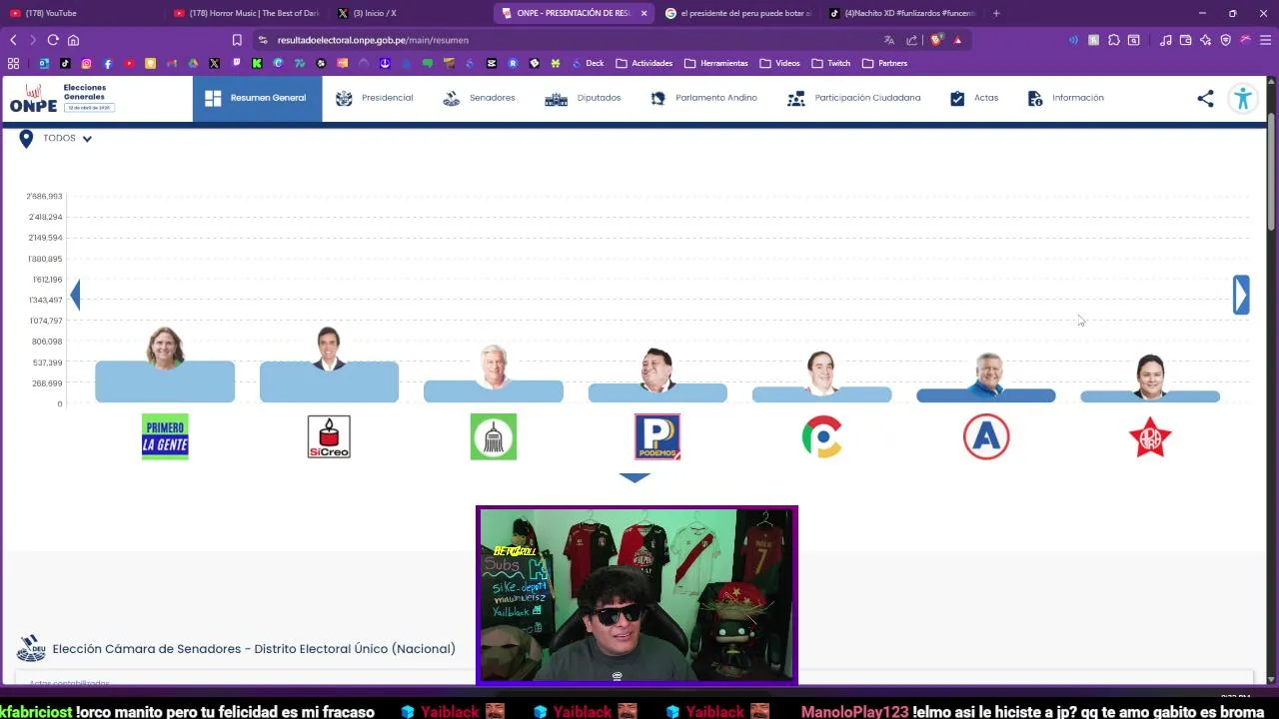The width and height of the screenshot is (1279, 719).
Task: Select the red star party logo
Action: click(1150, 437)
